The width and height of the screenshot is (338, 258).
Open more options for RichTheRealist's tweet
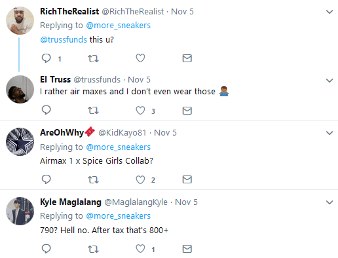point(329,12)
